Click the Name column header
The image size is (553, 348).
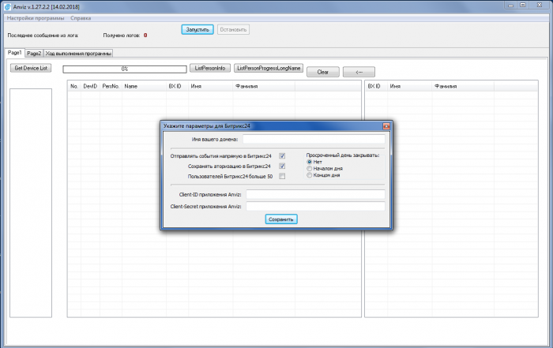click(144, 86)
